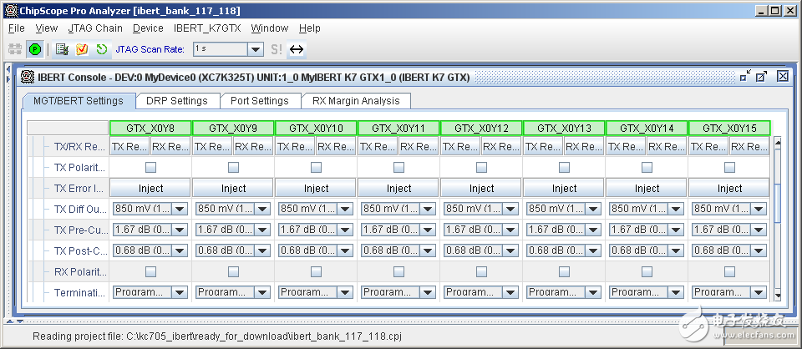Click the green P program device icon
Image resolution: width=802 pixels, height=349 pixels.
pos(35,49)
